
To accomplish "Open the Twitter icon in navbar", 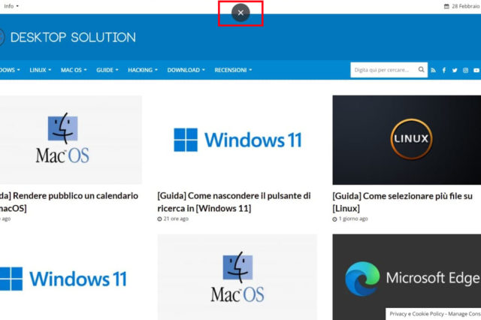I will click(x=455, y=70).
